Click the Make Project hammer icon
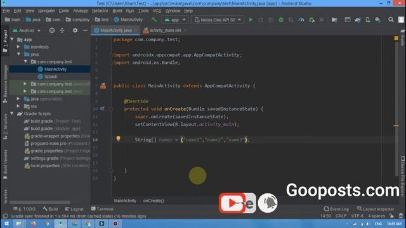The image size is (406, 228). (154, 20)
